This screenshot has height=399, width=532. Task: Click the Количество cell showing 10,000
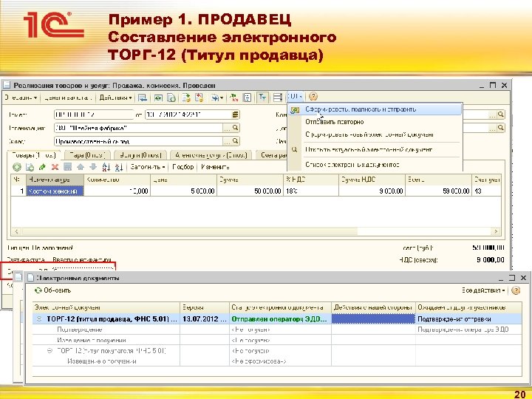click(117, 191)
